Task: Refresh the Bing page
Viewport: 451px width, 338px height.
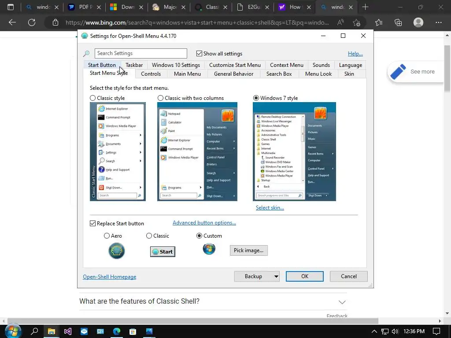Action: (x=32, y=22)
